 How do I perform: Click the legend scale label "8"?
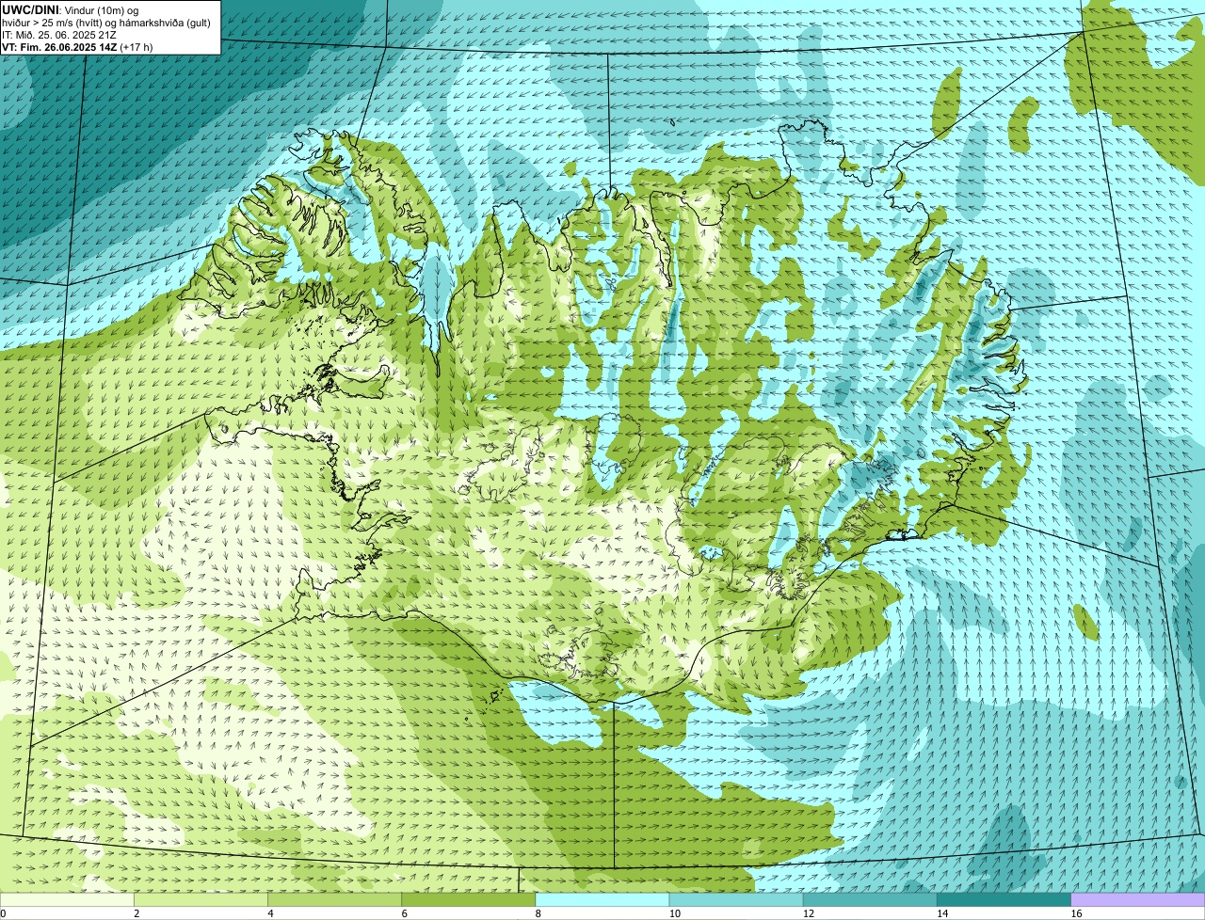pyautogui.click(x=538, y=913)
